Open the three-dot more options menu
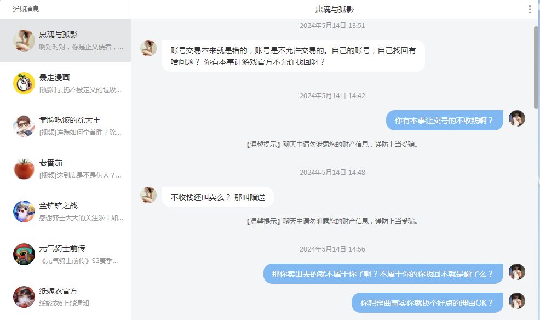This screenshot has height=320, width=540. (530, 9)
